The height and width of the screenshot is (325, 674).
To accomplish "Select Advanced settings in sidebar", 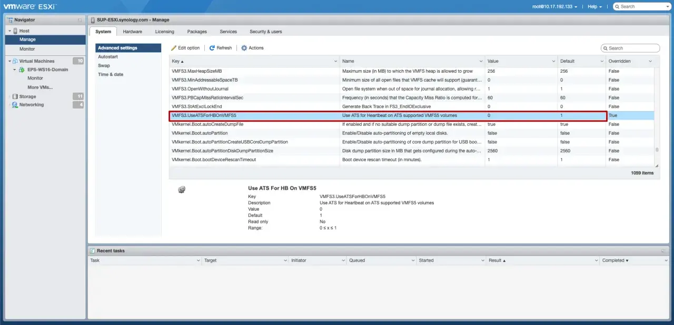I will click(x=128, y=48).
